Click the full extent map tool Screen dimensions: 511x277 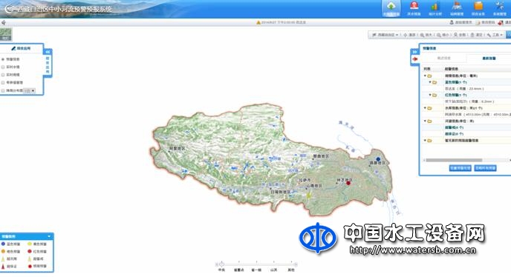coord(460,35)
